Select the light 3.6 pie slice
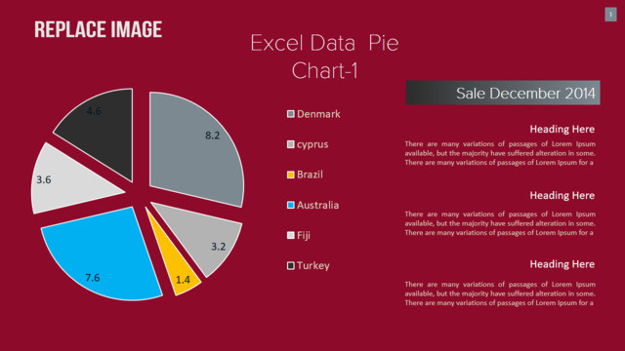The height and width of the screenshot is (351, 625). click(x=65, y=181)
